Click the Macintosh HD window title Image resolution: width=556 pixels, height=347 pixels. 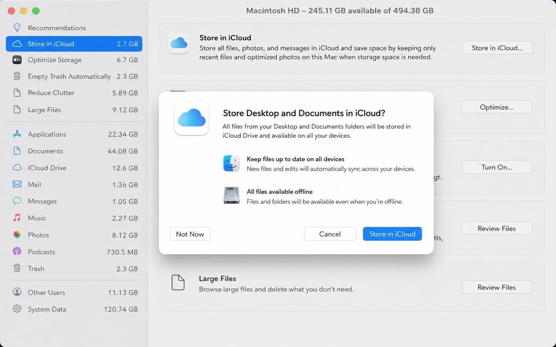tap(340, 11)
